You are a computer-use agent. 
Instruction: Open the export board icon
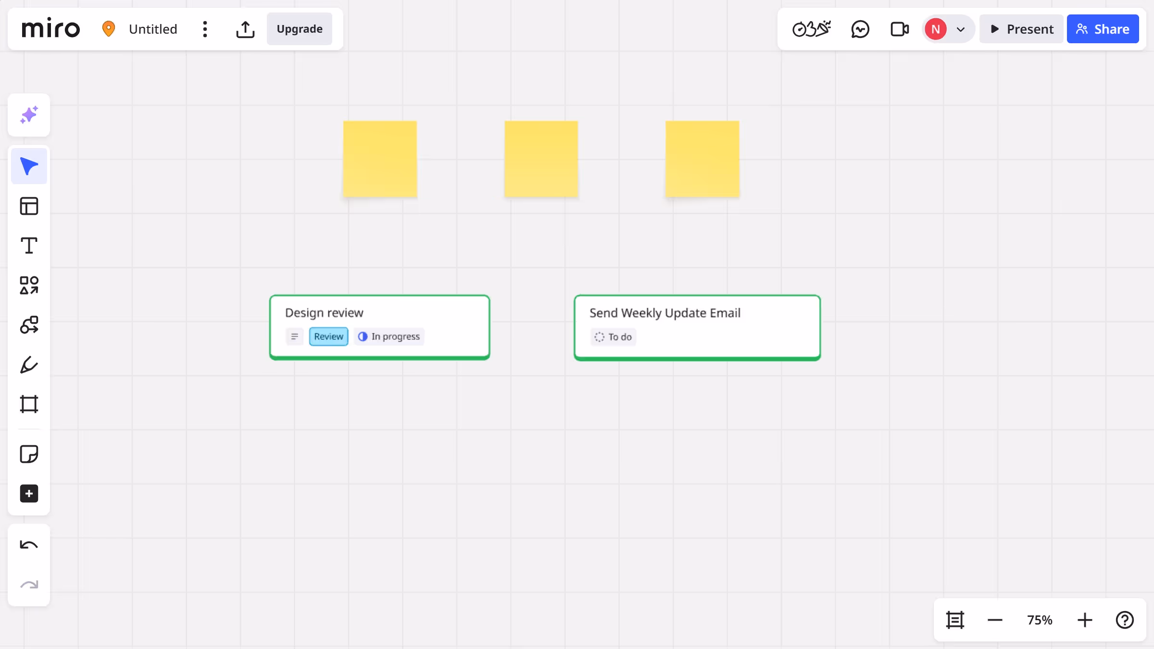(x=245, y=29)
